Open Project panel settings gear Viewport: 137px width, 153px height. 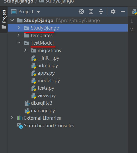pos(113,12)
